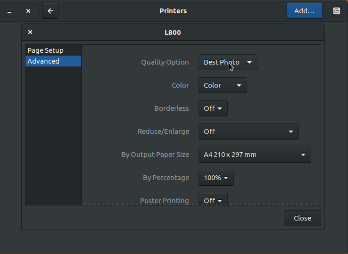The width and height of the screenshot is (348, 254).
Task: Click the L800 dialog title
Action: [173, 33]
